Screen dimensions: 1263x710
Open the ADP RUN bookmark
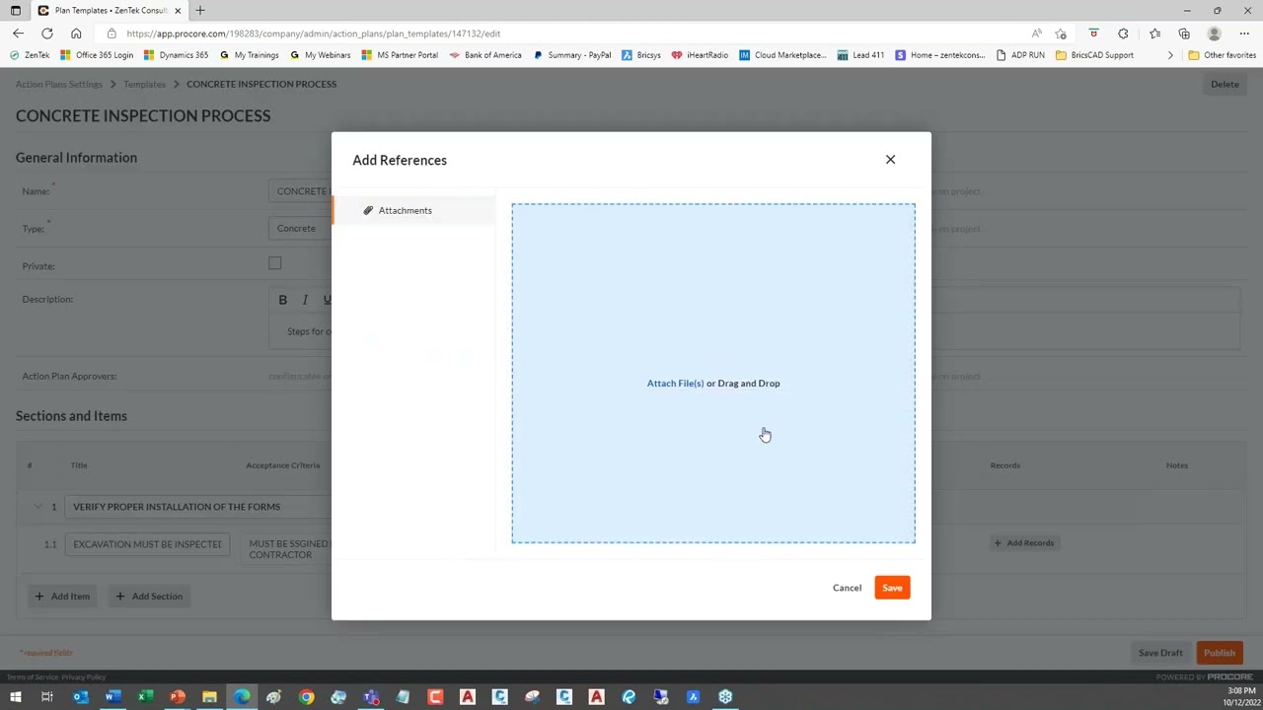point(1020,55)
